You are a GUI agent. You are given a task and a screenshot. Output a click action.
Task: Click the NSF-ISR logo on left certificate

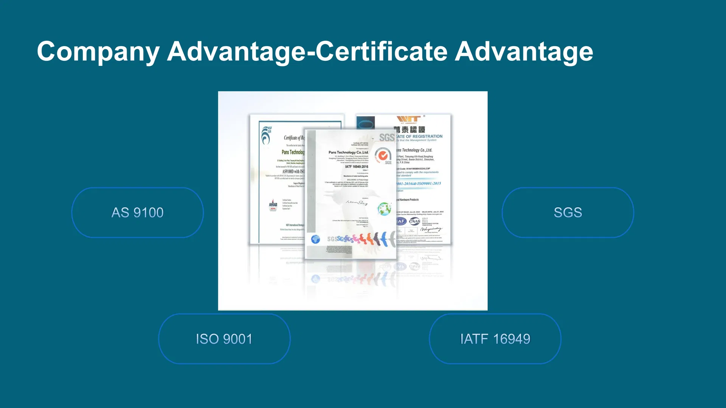click(x=266, y=135)
